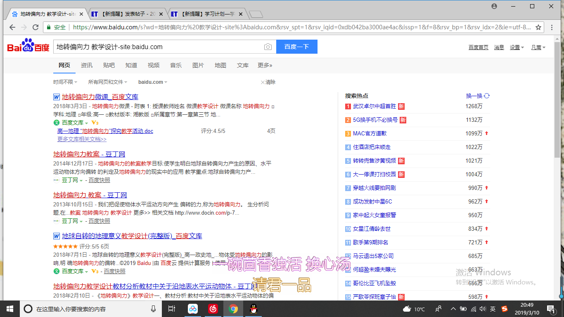Click the 百度一下 search button
The height and width of the screenshot is (317, 564).
tap(297, 47)
